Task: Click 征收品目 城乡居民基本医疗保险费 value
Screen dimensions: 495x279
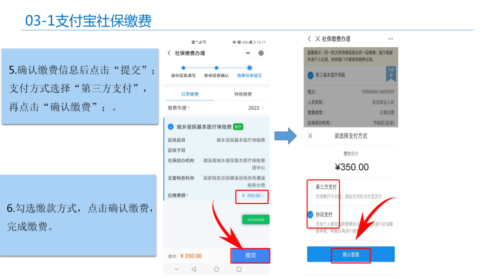Action: tap(241, 140)
